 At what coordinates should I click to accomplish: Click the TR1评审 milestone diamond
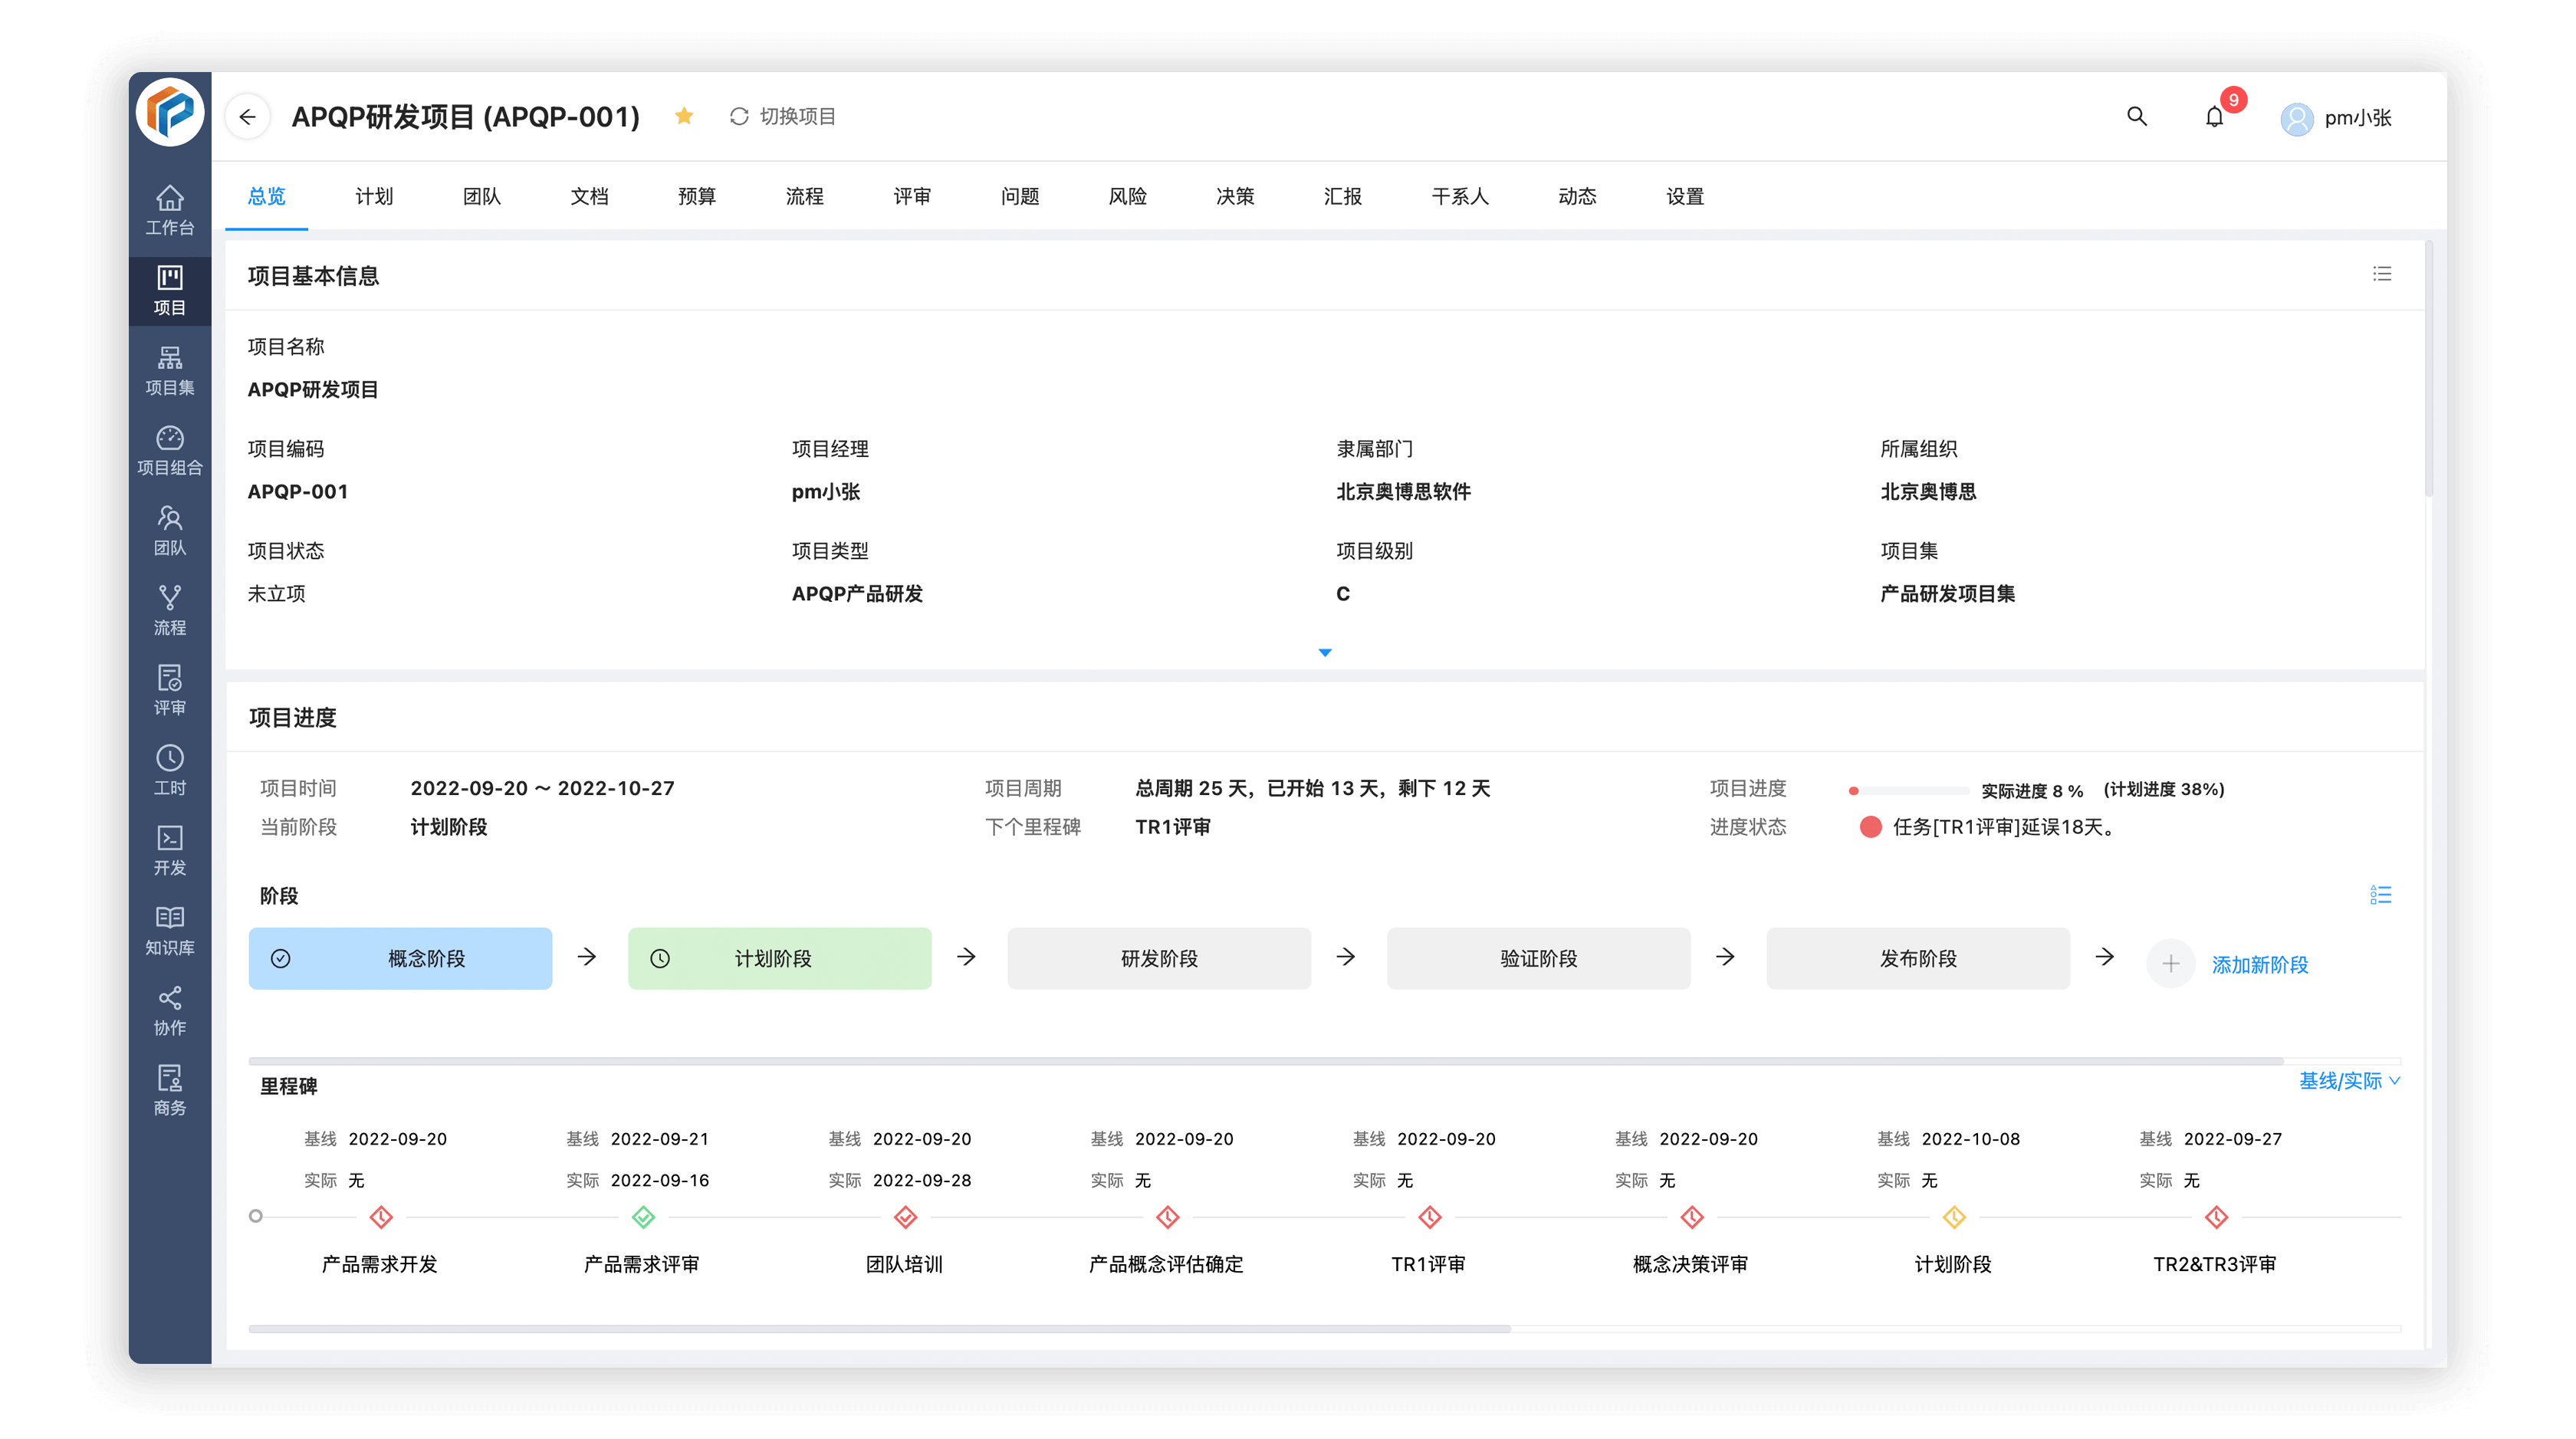coord(1430,1217)
